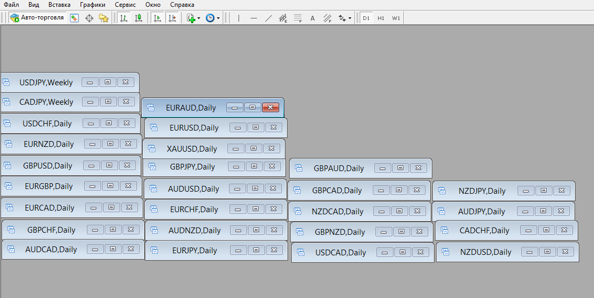This screenshot has width=594, height=298.
Task: Click the NZDJPY,Daily window chart icon
Action: pyautogui.click(x=442, y=191)
